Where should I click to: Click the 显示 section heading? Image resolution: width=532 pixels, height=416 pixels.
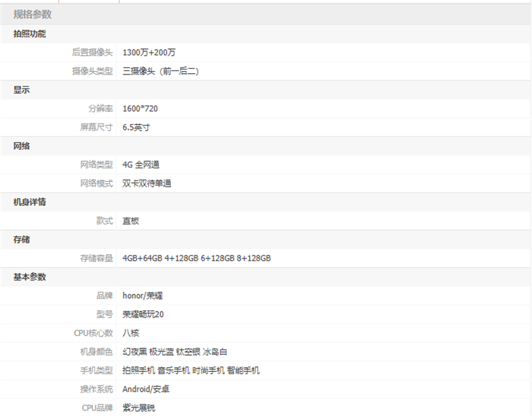(x=21, y=89)
